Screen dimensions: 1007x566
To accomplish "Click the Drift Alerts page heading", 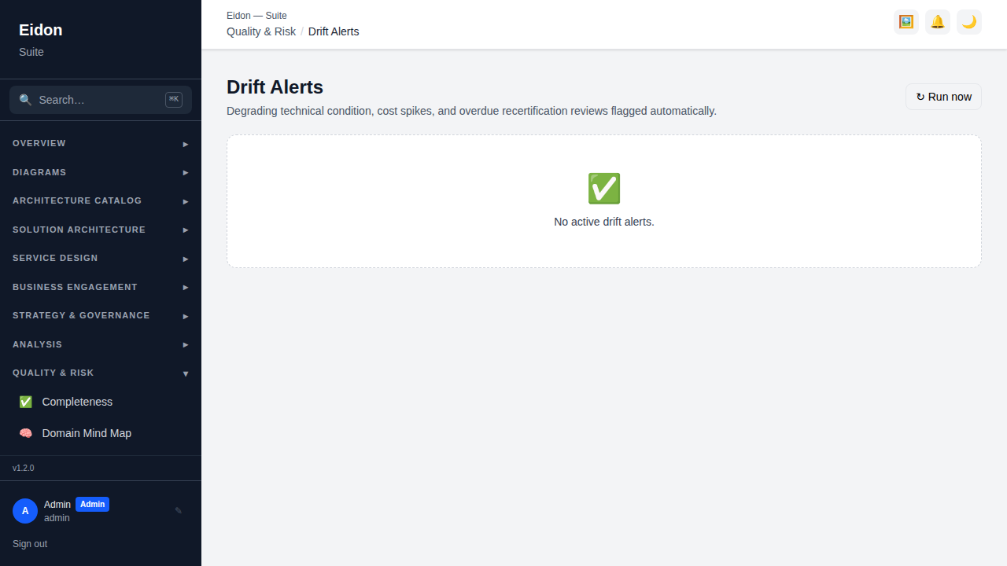I will [275, 86].
